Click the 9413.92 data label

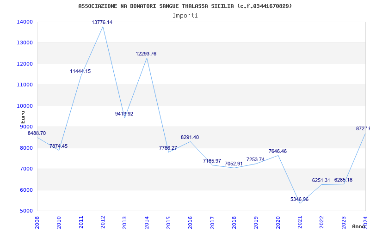(124, 114)
